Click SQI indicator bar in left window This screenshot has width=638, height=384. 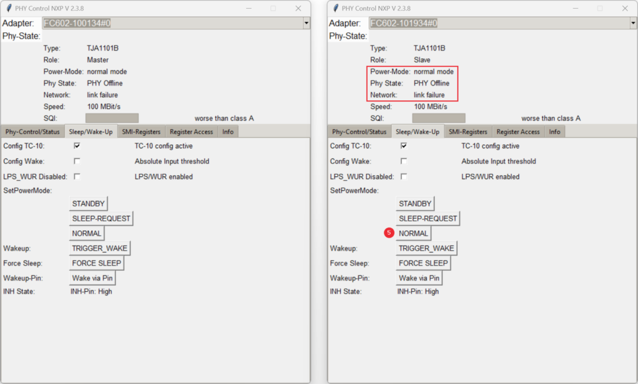(x=112, y=118)
